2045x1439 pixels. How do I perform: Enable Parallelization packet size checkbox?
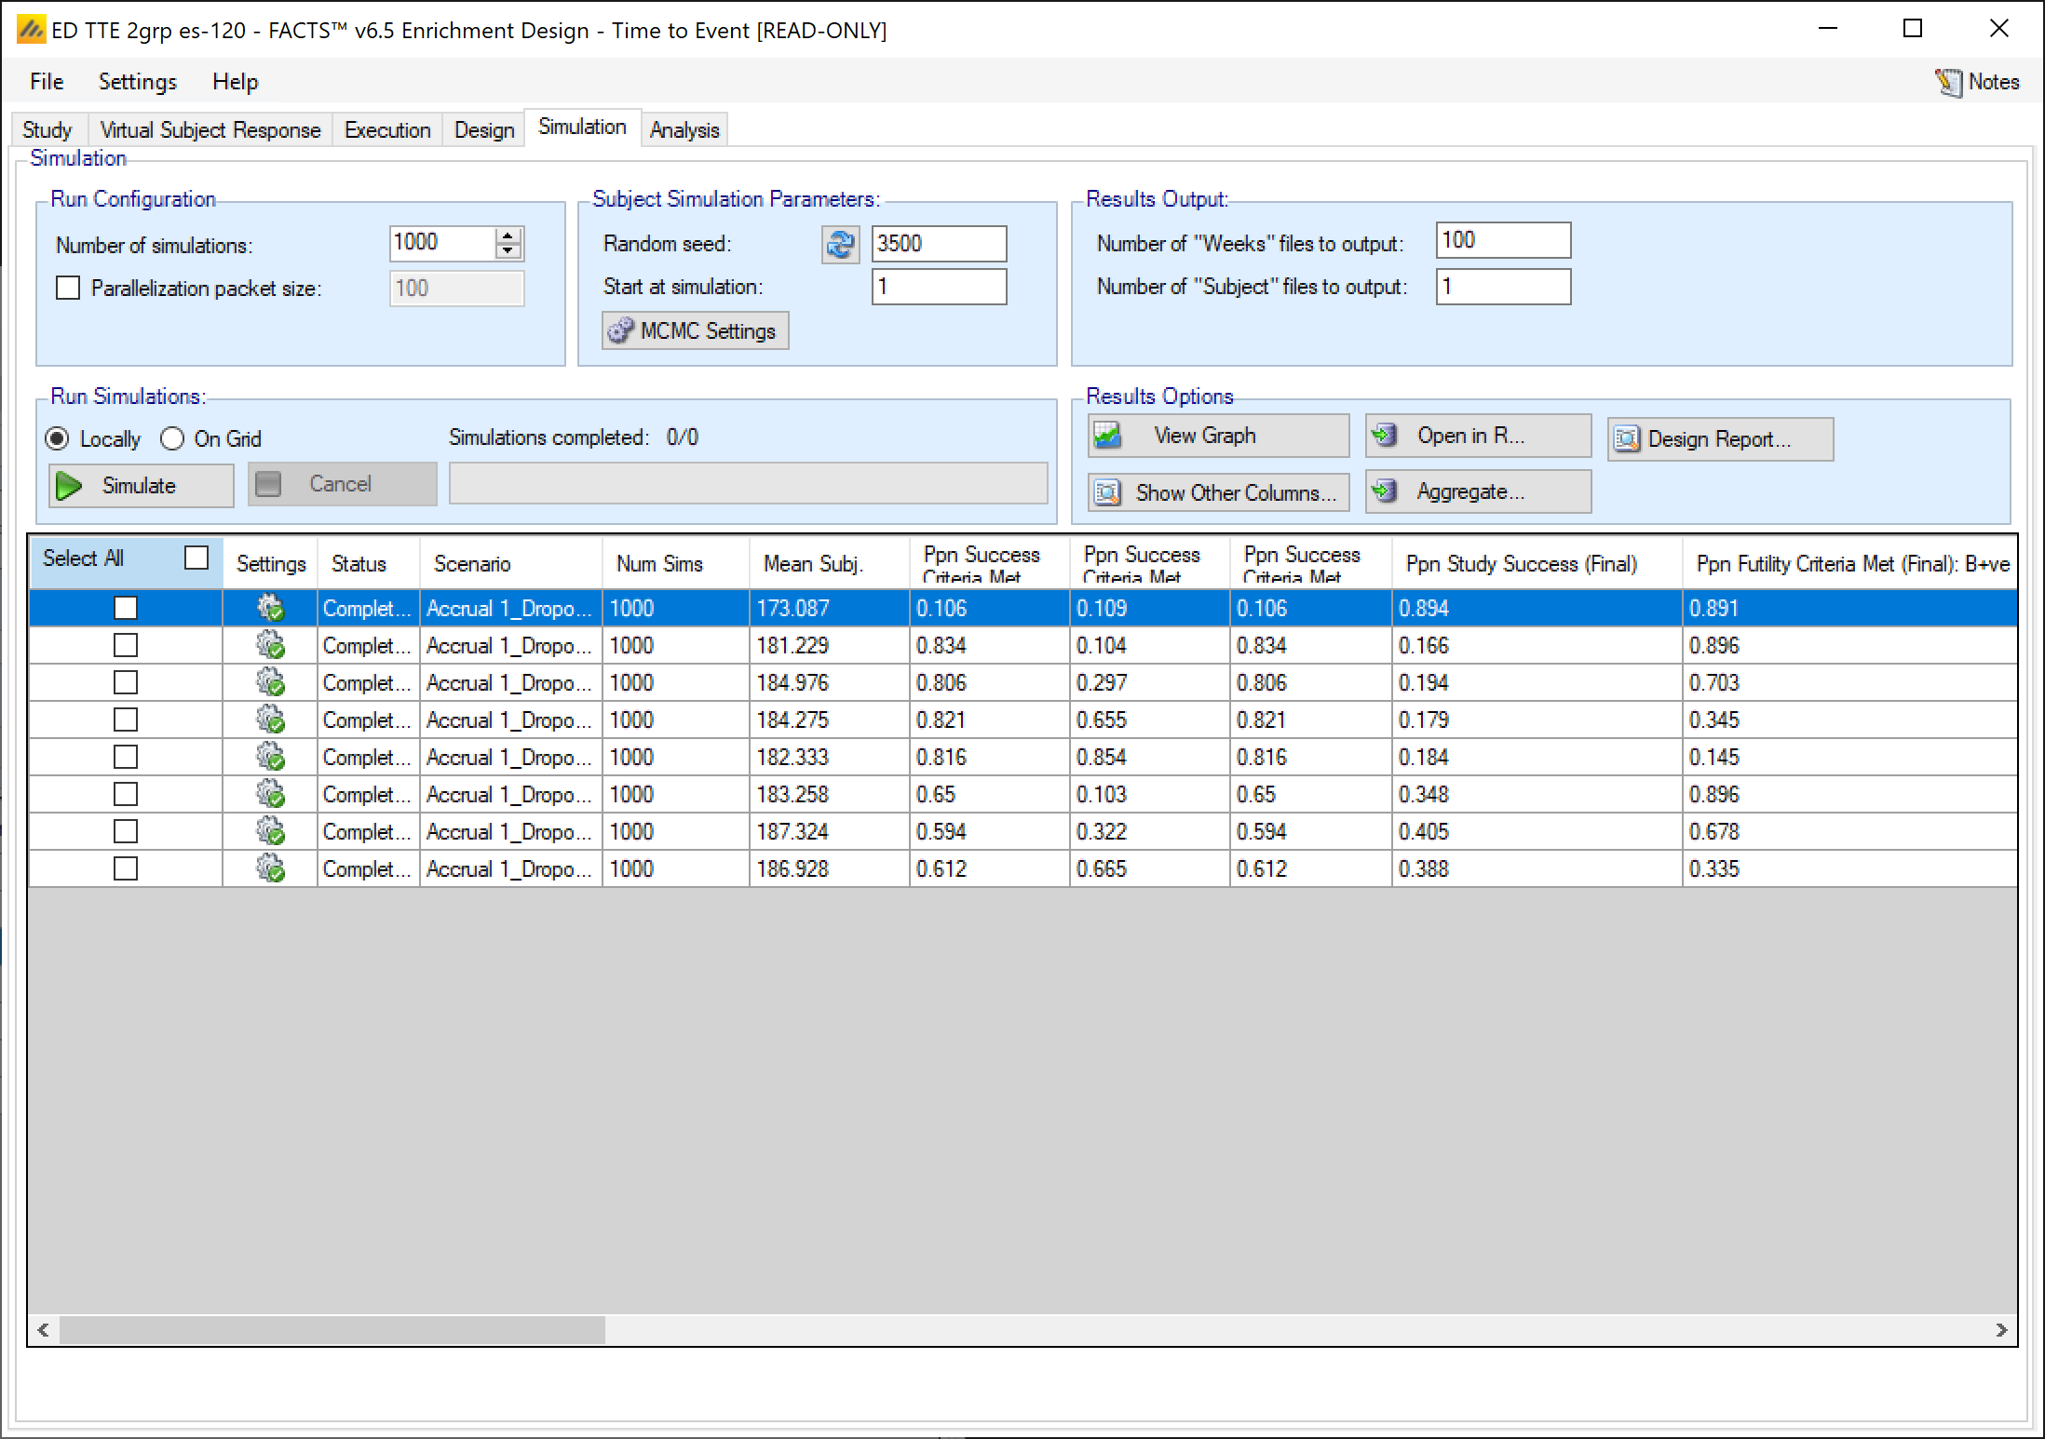coord(68,289)
